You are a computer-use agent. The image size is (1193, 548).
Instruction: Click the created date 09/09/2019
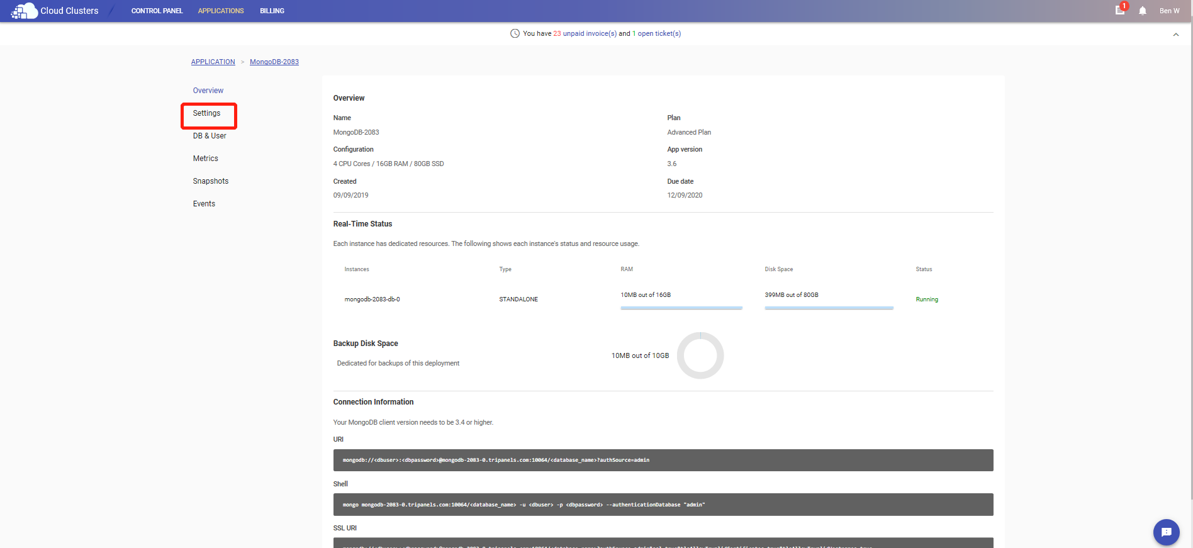coord(350,195)
